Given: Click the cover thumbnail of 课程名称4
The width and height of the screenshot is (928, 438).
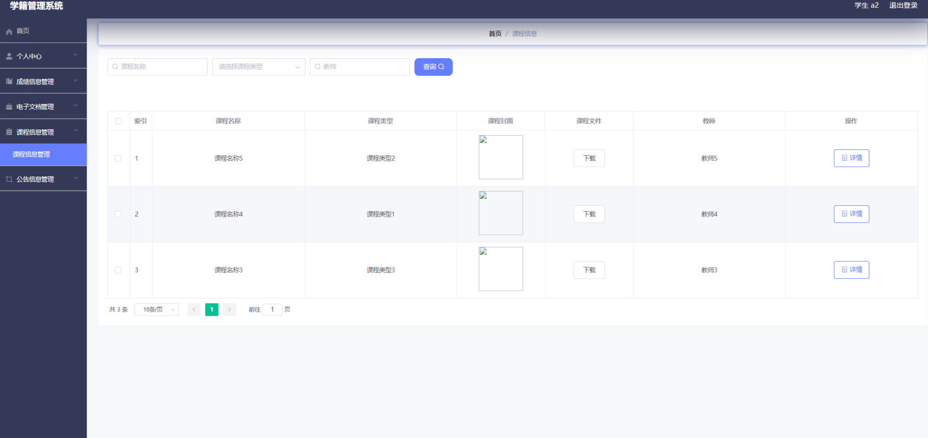Looking at the screenshot, I should click(501, 213).
